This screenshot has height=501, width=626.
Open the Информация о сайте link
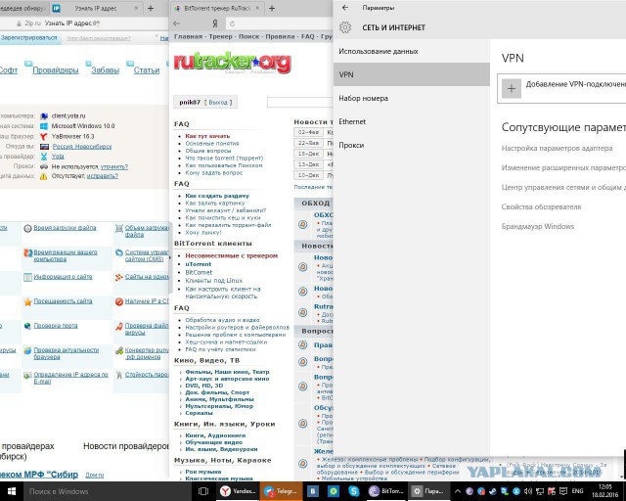click(x=63, y=277)
